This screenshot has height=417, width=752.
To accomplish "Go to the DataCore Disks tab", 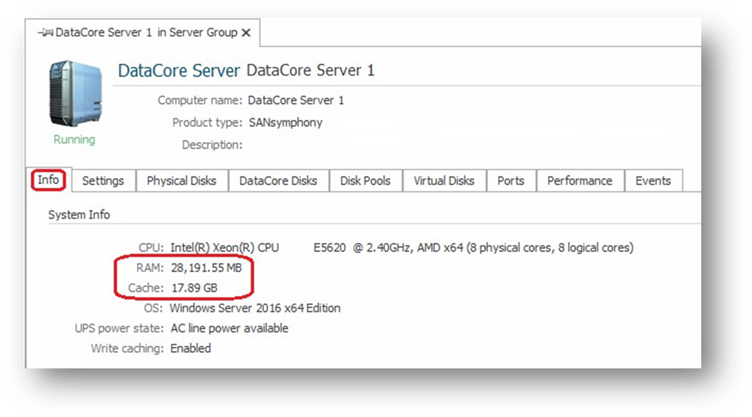I will (278, 181).
